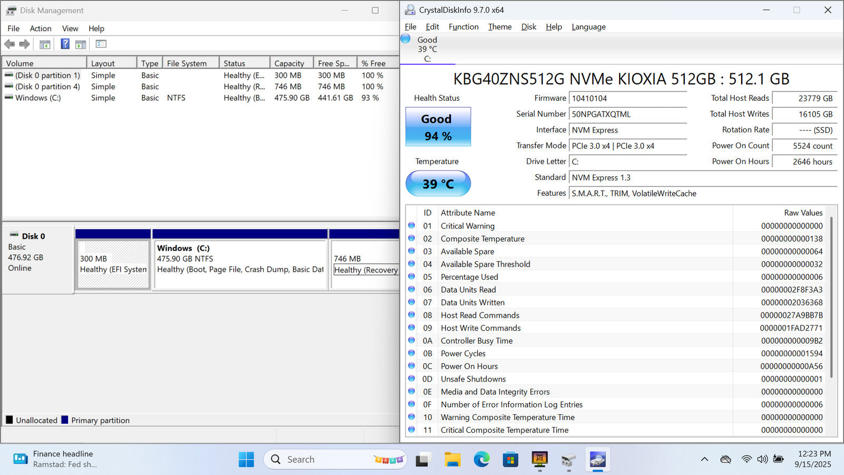The height and width of the screenshot is (475, 844).
Task: Toggle the Show/Hide Action Pane icon
Action: 81,44
